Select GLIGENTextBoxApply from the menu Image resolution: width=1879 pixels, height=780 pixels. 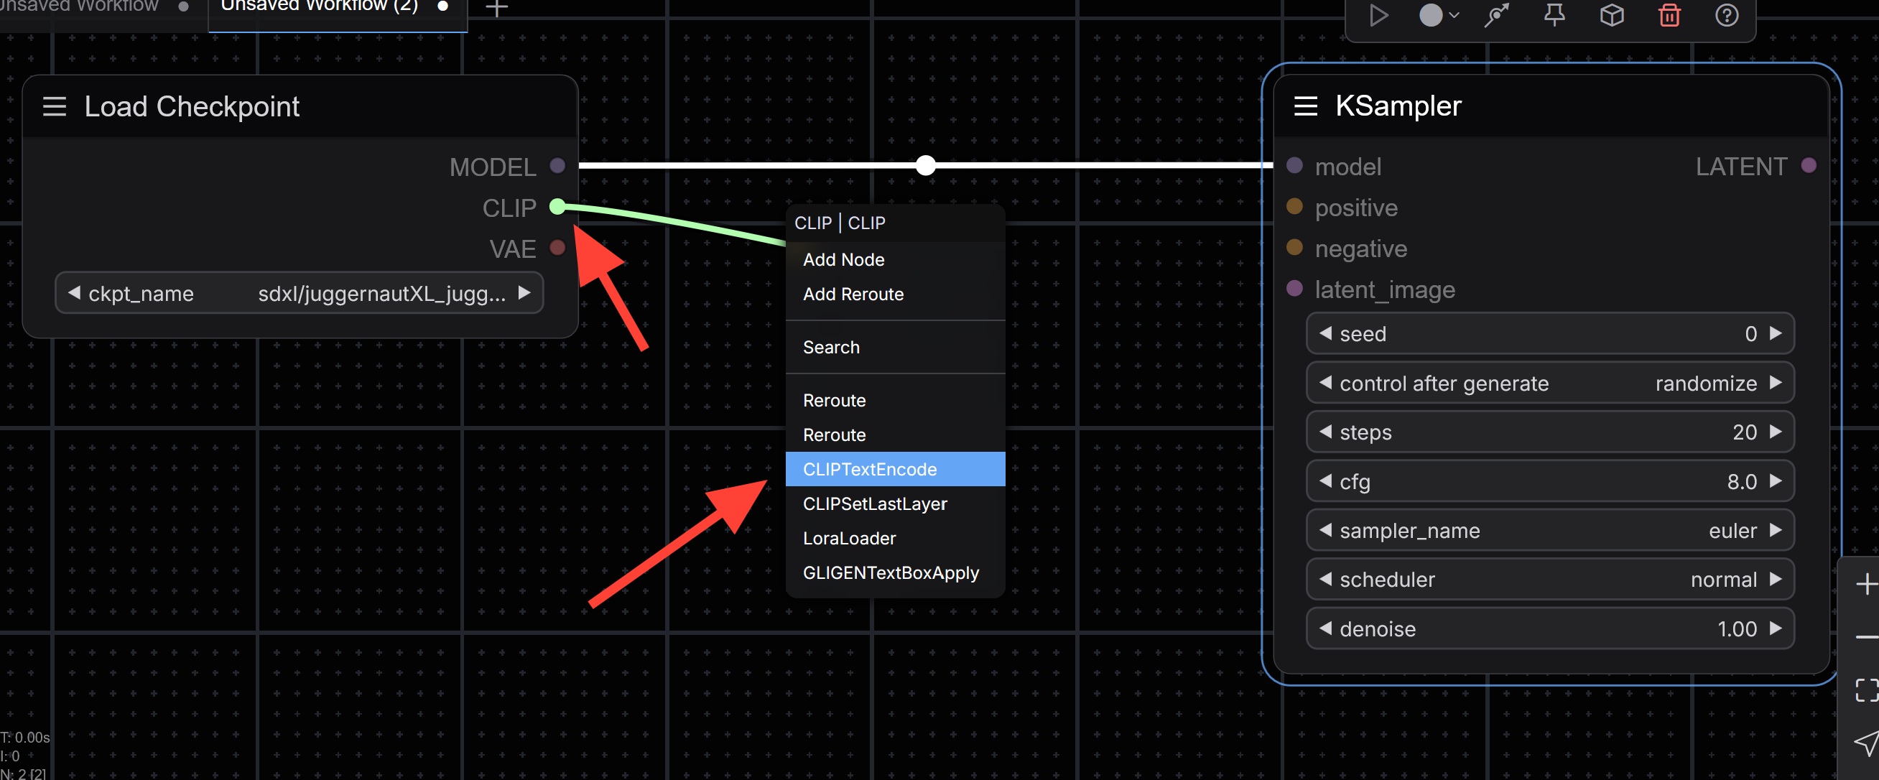pyautogui.click(x=895, y=572)
